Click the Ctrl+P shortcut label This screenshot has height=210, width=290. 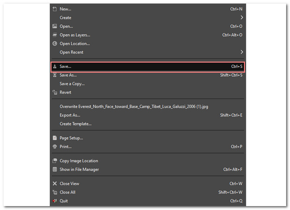coord(236,147)
